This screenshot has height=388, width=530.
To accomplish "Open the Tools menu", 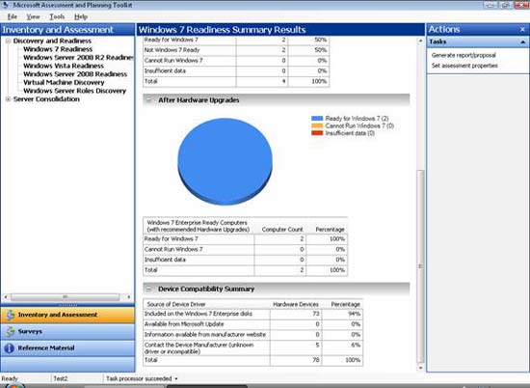I will coord(57,16).
